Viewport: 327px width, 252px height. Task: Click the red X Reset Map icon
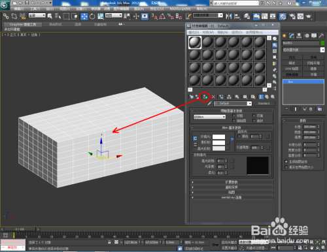point(213,97)
